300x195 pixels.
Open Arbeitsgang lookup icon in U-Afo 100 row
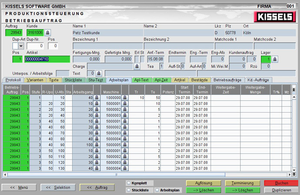pyautogui.click(x=97, y=151)
